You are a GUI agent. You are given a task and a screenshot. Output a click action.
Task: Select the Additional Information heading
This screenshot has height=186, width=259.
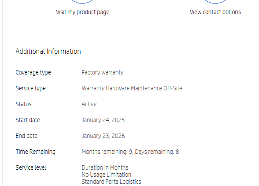pos(48,52)
